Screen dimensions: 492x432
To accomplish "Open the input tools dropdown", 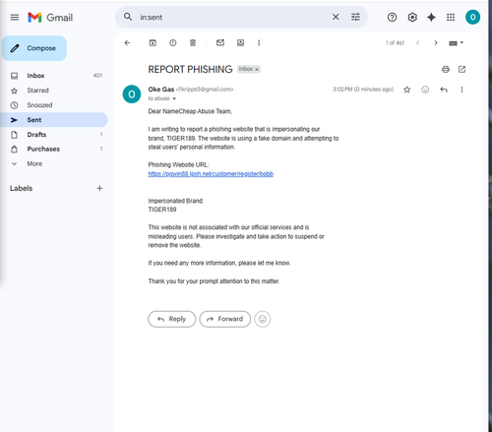I will click(456, 43).
